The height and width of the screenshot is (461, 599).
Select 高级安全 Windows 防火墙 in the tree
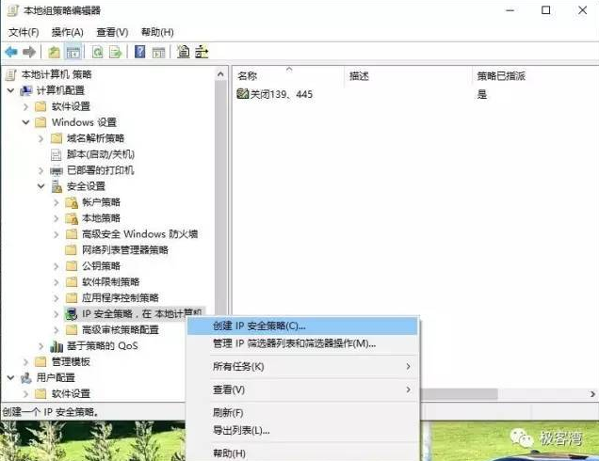tap(139, 234)
